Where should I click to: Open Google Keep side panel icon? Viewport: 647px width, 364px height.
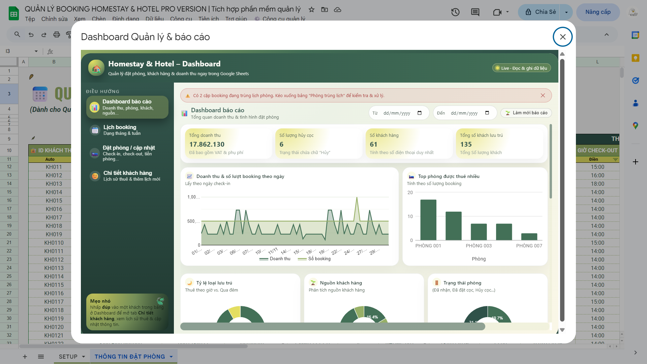[635, 58]
